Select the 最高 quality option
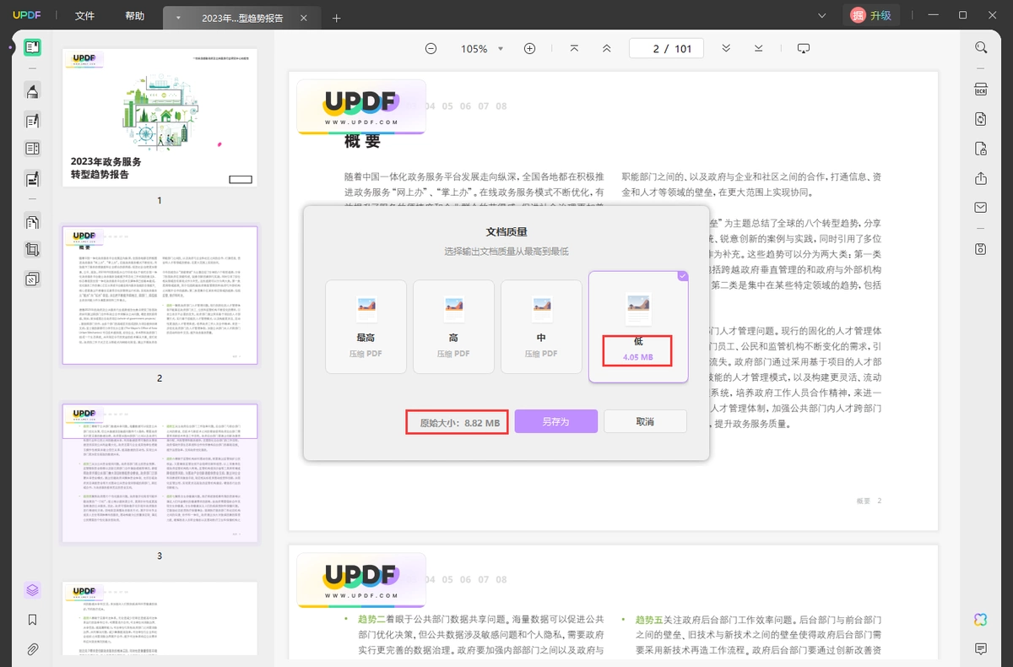 [366, 327]
